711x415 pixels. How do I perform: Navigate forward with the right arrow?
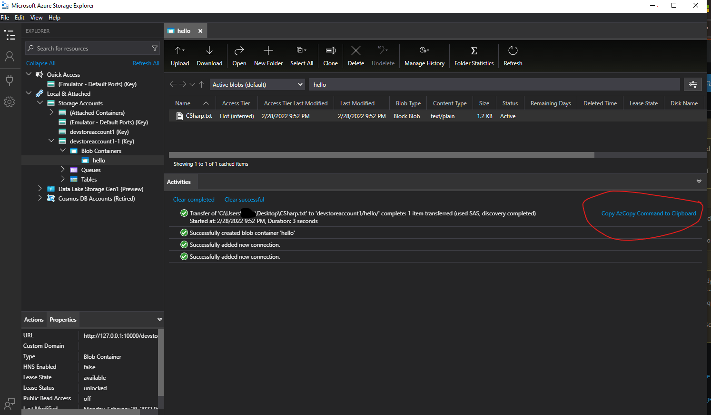pyautogui.click(x=183, y=84)
